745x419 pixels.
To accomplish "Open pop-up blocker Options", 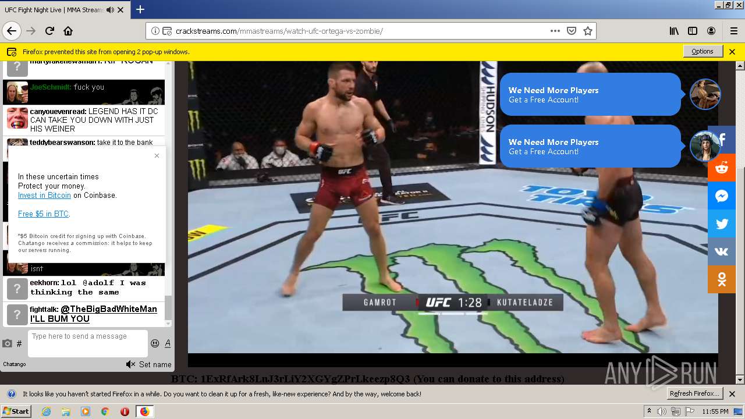I will 703,51.
